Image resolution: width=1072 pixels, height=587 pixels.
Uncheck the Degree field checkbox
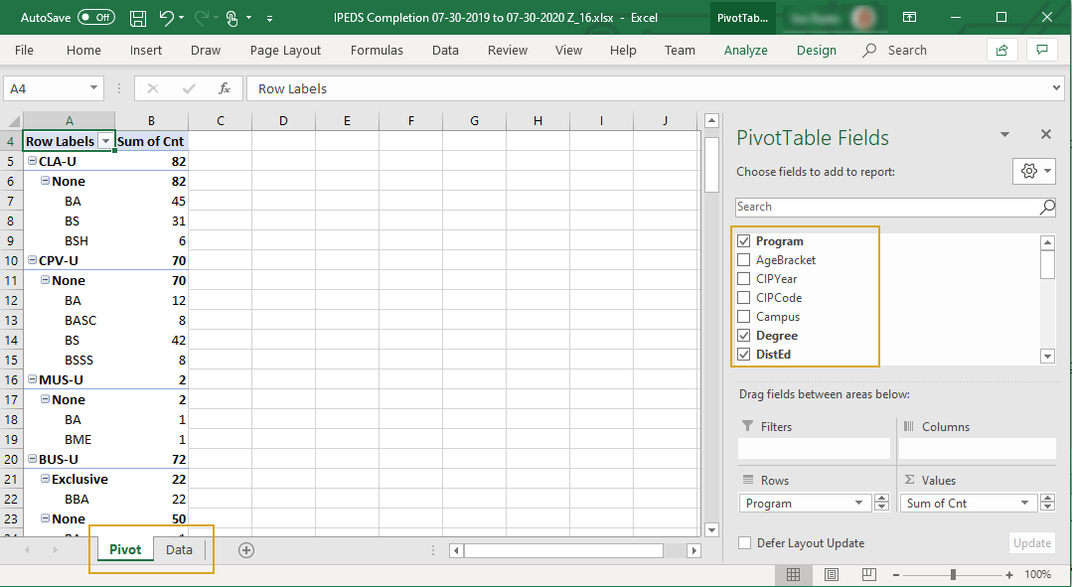click(x=744, y=336)
